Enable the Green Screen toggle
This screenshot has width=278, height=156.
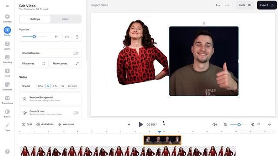(76, 113)
